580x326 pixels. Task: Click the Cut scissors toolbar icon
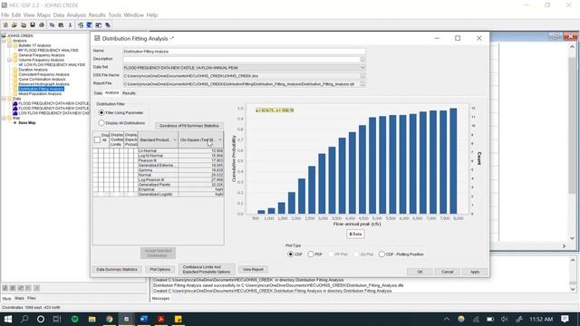coord(70,25)
